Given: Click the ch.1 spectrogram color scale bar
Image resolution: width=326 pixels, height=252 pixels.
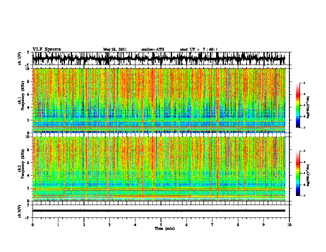Looking at the screenshot, I should 298,105.
